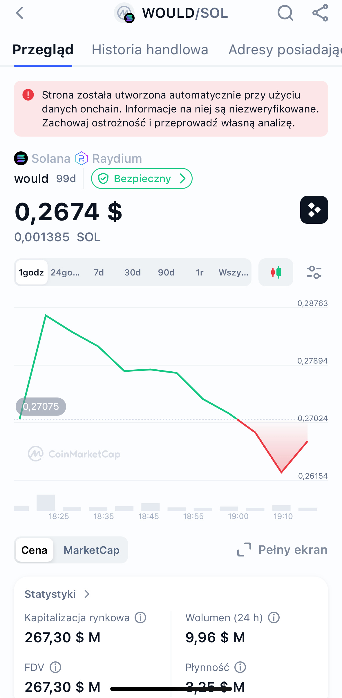Open chart settings sliders icon
This screenshot has width=342, height=698.
[x=314, y=272]
